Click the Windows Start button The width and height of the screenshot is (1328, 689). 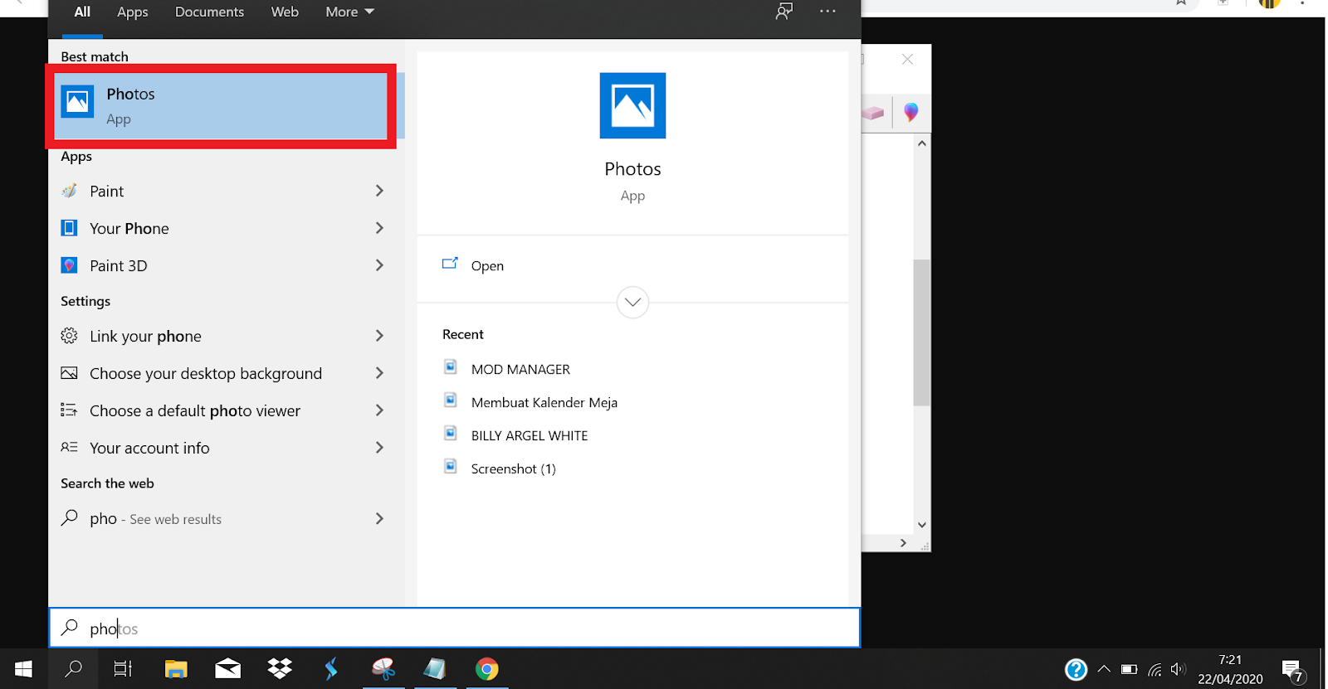pyautogui.click(x=23, y=668)
